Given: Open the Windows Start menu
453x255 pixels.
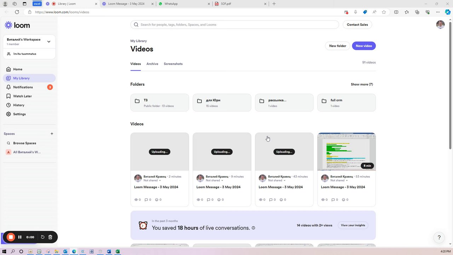Looking at the screenshot, I should point(4,251).
